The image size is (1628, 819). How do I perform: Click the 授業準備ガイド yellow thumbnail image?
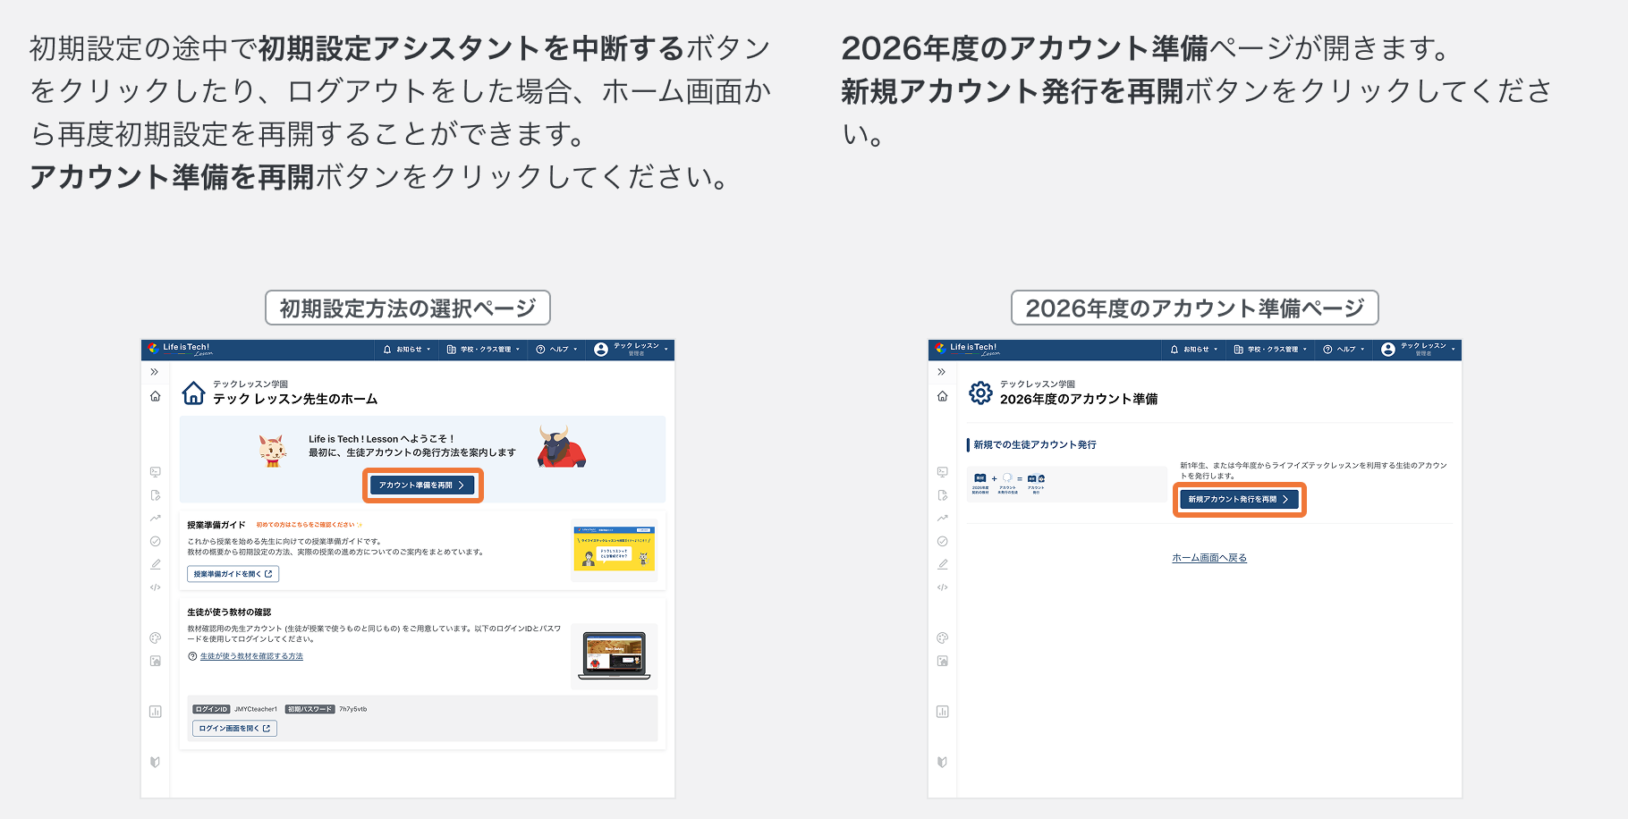[614, 548]
